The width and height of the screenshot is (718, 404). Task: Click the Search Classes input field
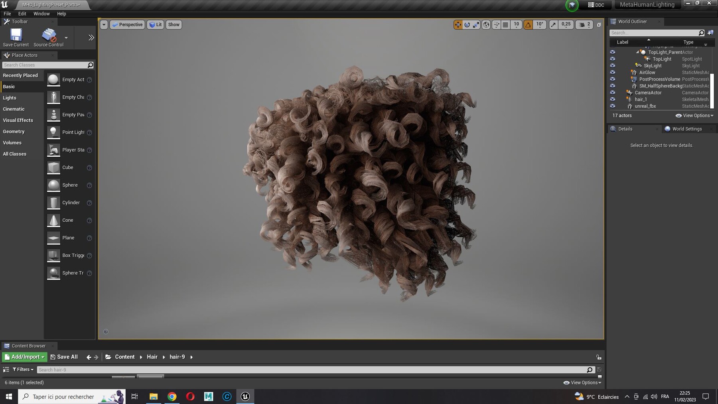[x=45, y=65]
